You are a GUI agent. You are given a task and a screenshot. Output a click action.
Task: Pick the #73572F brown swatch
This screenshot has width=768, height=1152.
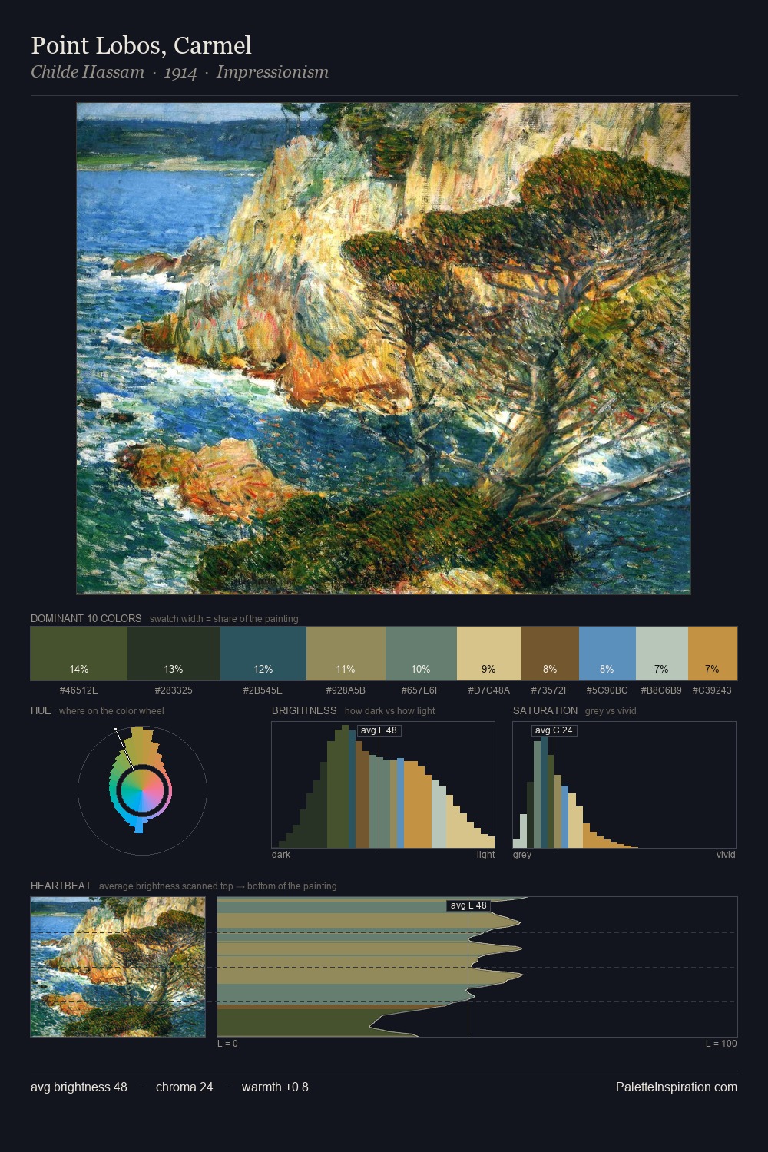pyautogui.click(x=550, y=654)
